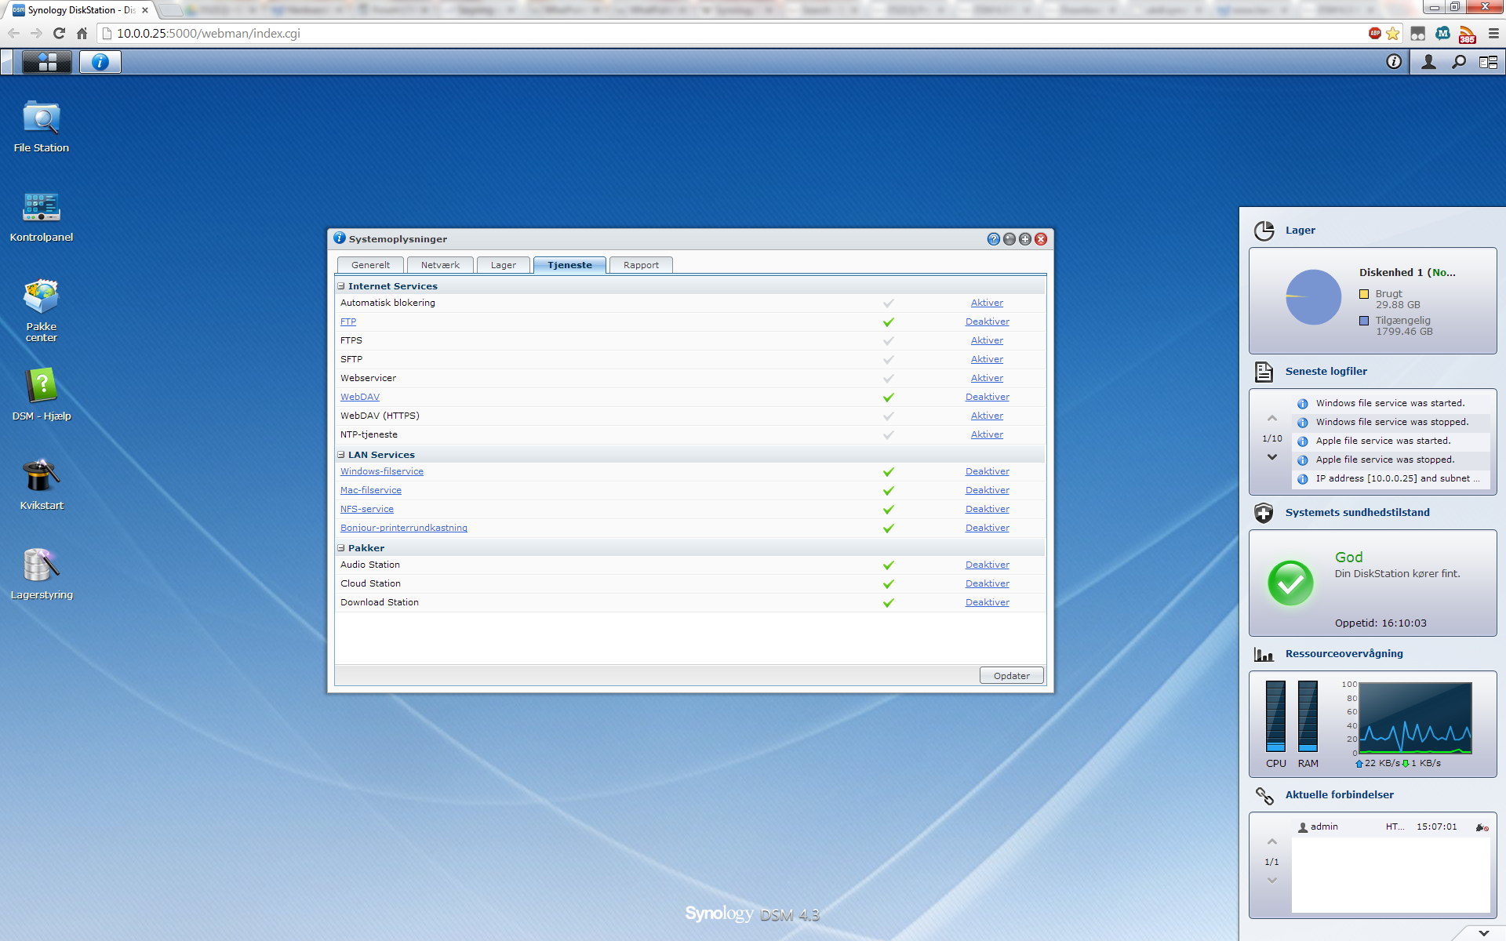Click Deaktiver for Download Station
This screenshot has height=941, width=1506.
[987, 602]
